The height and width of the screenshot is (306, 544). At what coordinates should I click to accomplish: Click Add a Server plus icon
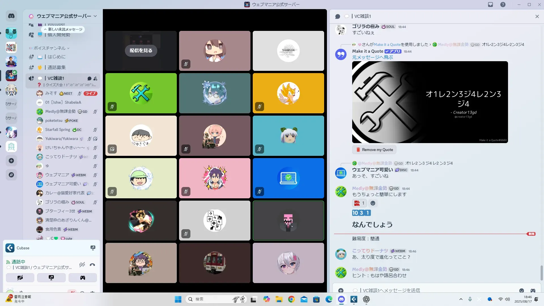11,161
